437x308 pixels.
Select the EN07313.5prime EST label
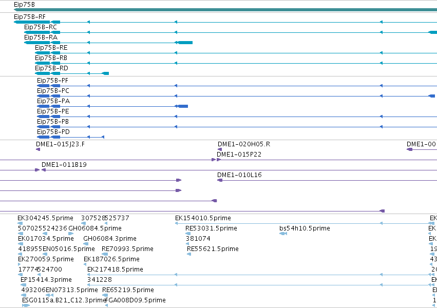point(72,291)
